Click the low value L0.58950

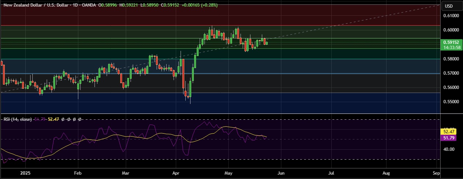pyautogui.click(x=150, y=5)
